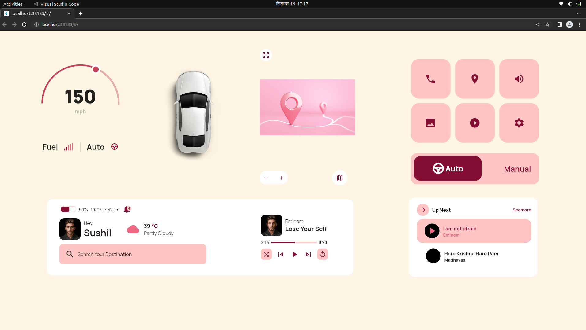The height and width of the screenshot is (330, 586).
Task: Toggle the browser side panel
Action: (x=559, y=24)
